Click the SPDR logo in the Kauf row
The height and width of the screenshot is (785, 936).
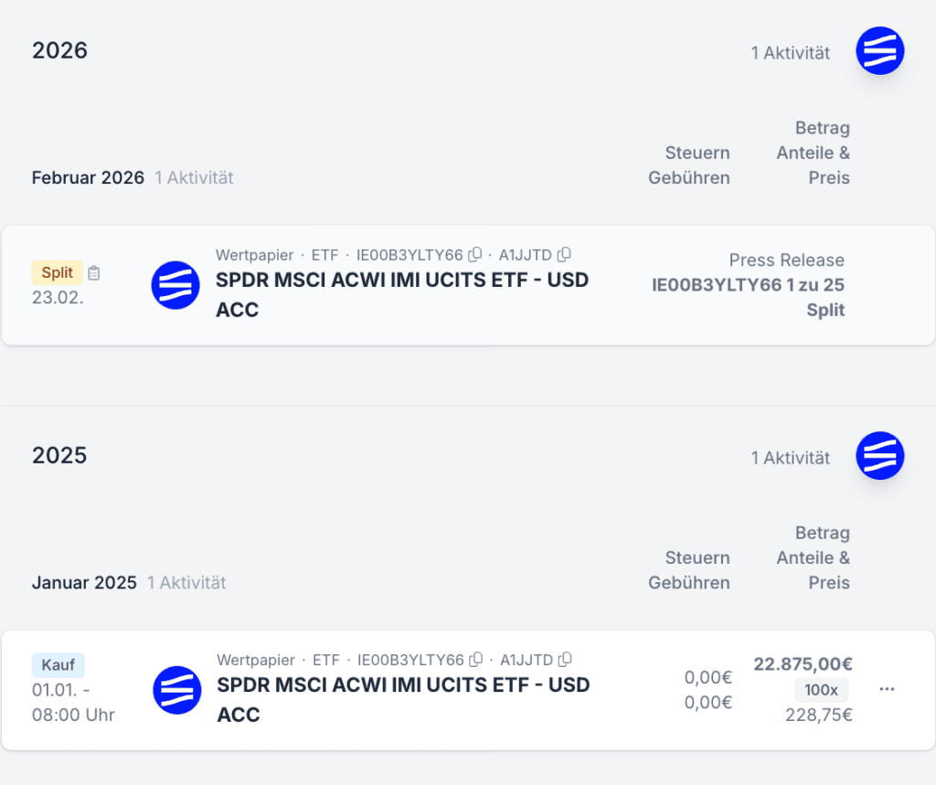[x=176, y=690]
